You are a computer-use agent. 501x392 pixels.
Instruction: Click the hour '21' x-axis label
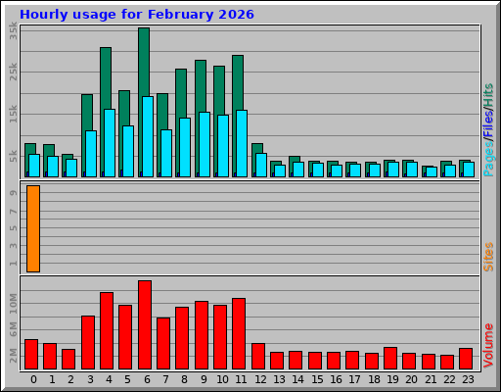[431, 379]
